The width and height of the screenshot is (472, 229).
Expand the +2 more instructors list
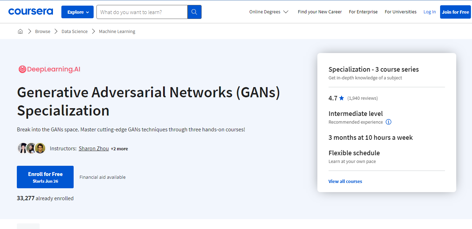tap(119, 149)
